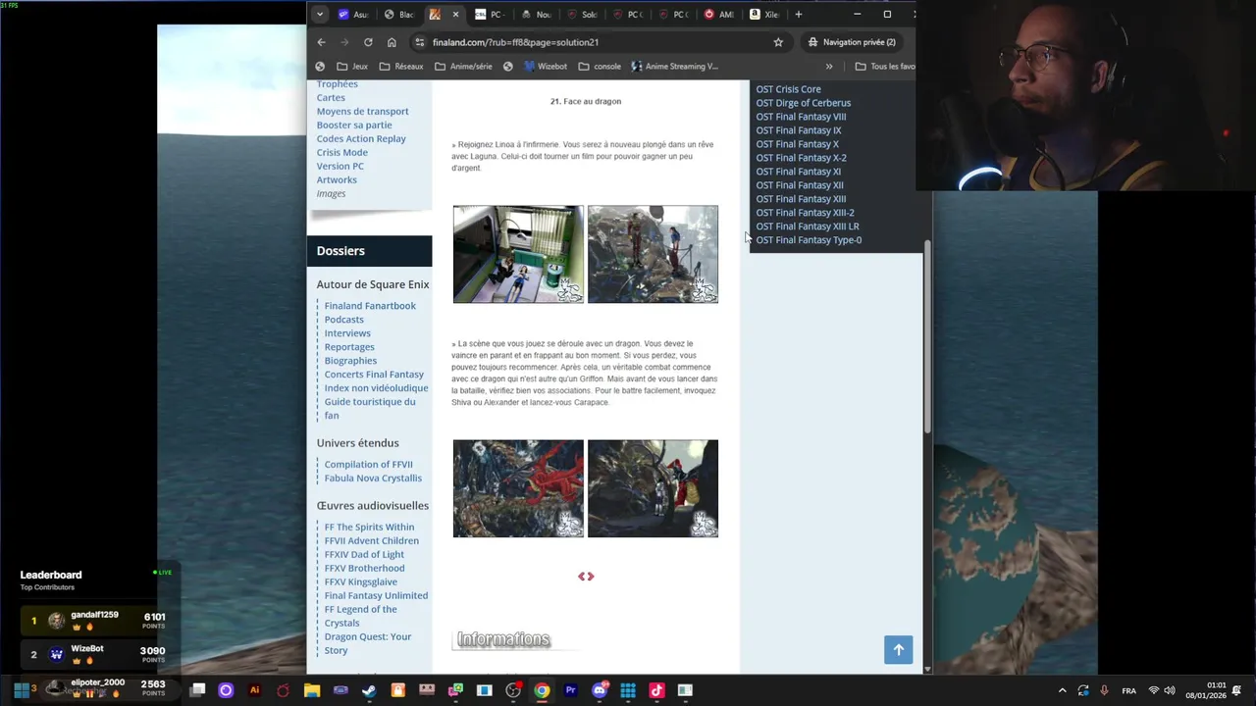Image resolution: width=1256 pixels, height=706 pixels.
Task: Open the FFXV Kingsglaive link
Action: tap(360, 582)
